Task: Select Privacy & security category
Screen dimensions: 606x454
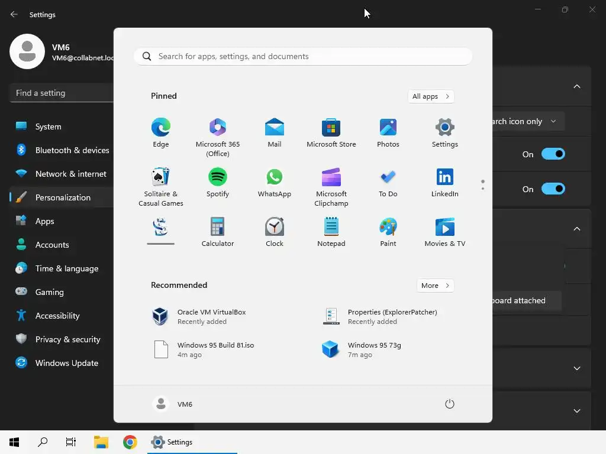Action: [x=62, y=339]
